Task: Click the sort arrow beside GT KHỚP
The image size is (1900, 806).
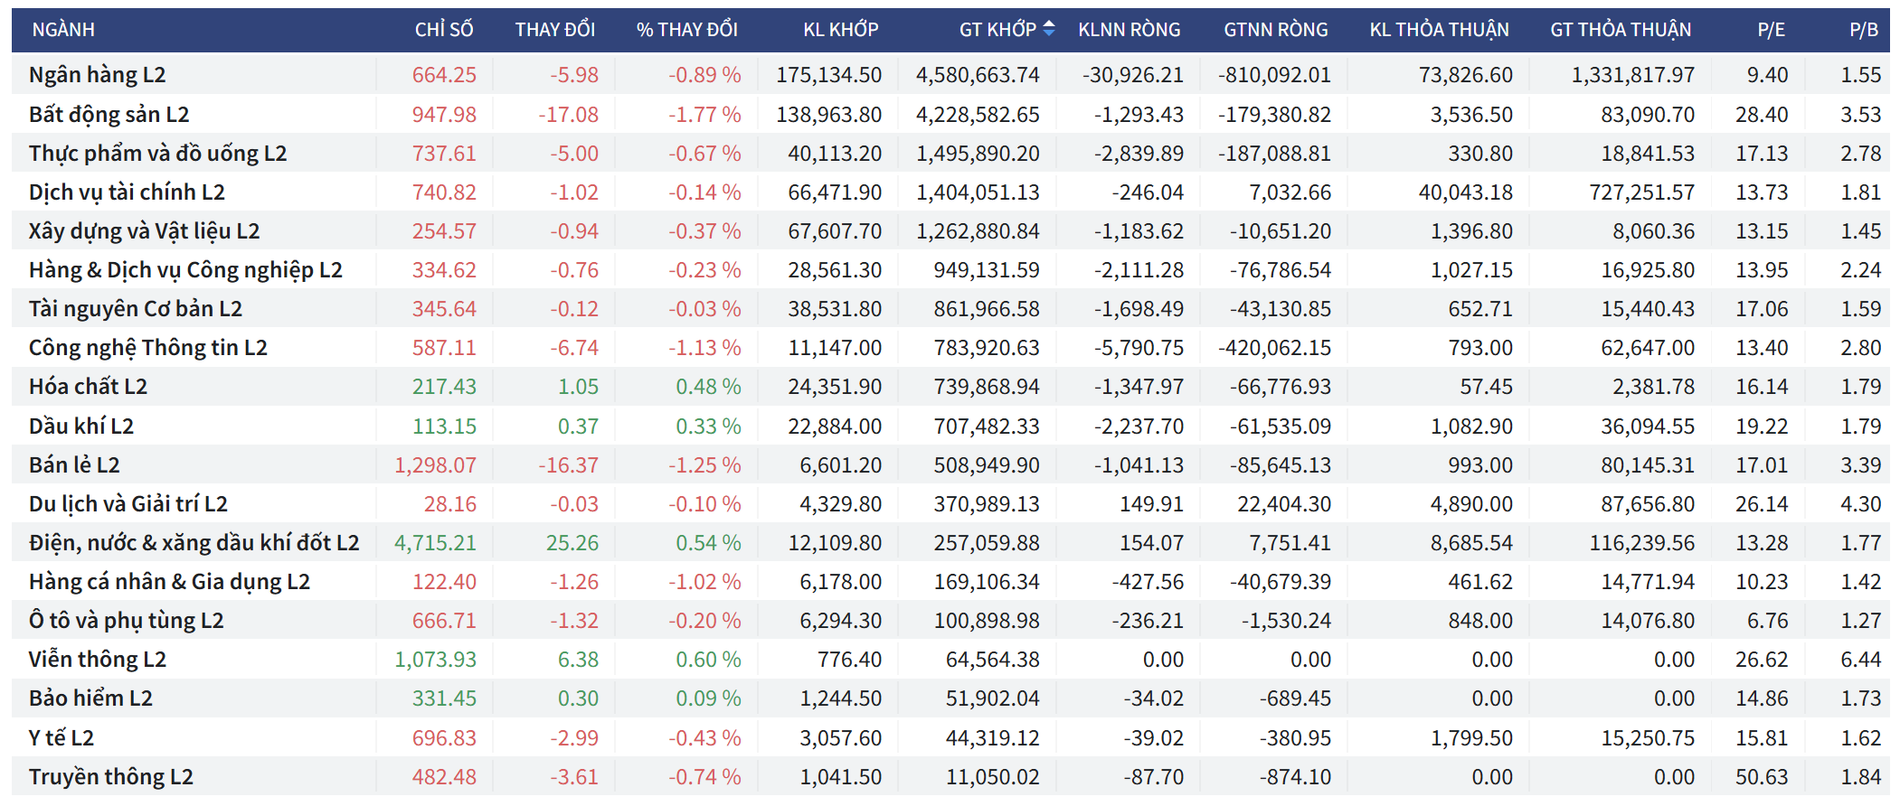Action: point(1048,29)
